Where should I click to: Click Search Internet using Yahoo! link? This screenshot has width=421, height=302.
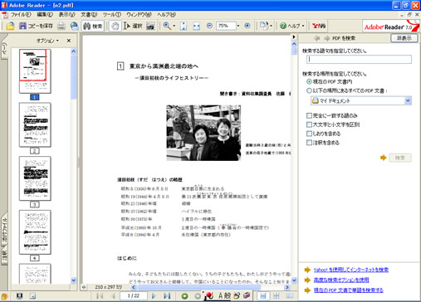[x=351, y=270]
